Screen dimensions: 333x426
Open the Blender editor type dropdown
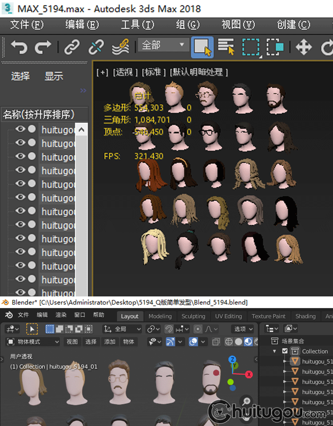coord(12,329)
